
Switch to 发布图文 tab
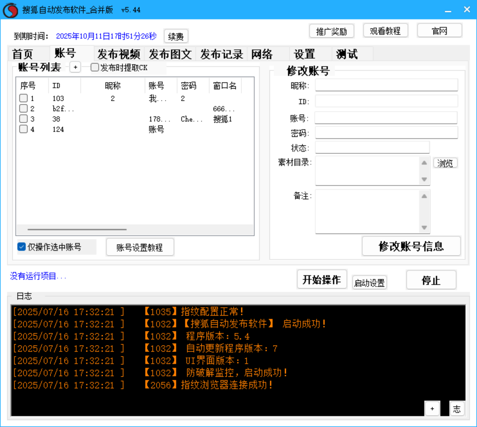171,54
